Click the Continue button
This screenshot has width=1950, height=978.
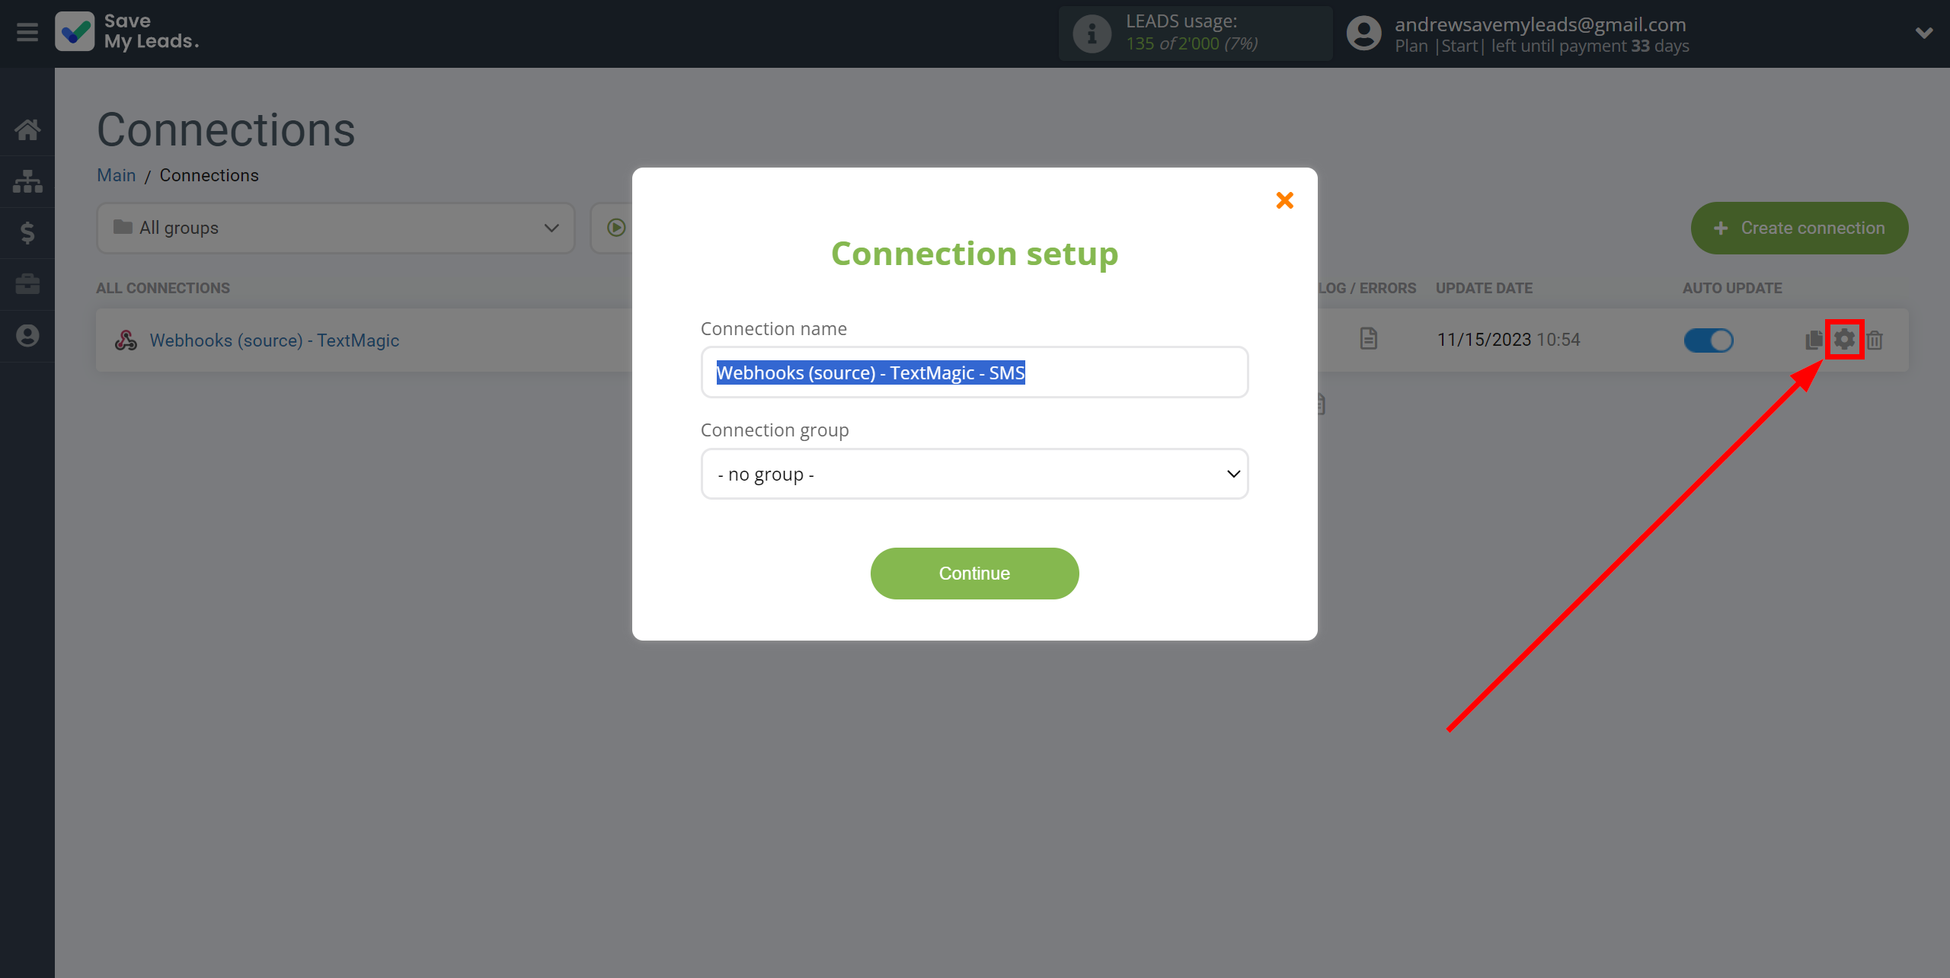[x=973, y=573]
